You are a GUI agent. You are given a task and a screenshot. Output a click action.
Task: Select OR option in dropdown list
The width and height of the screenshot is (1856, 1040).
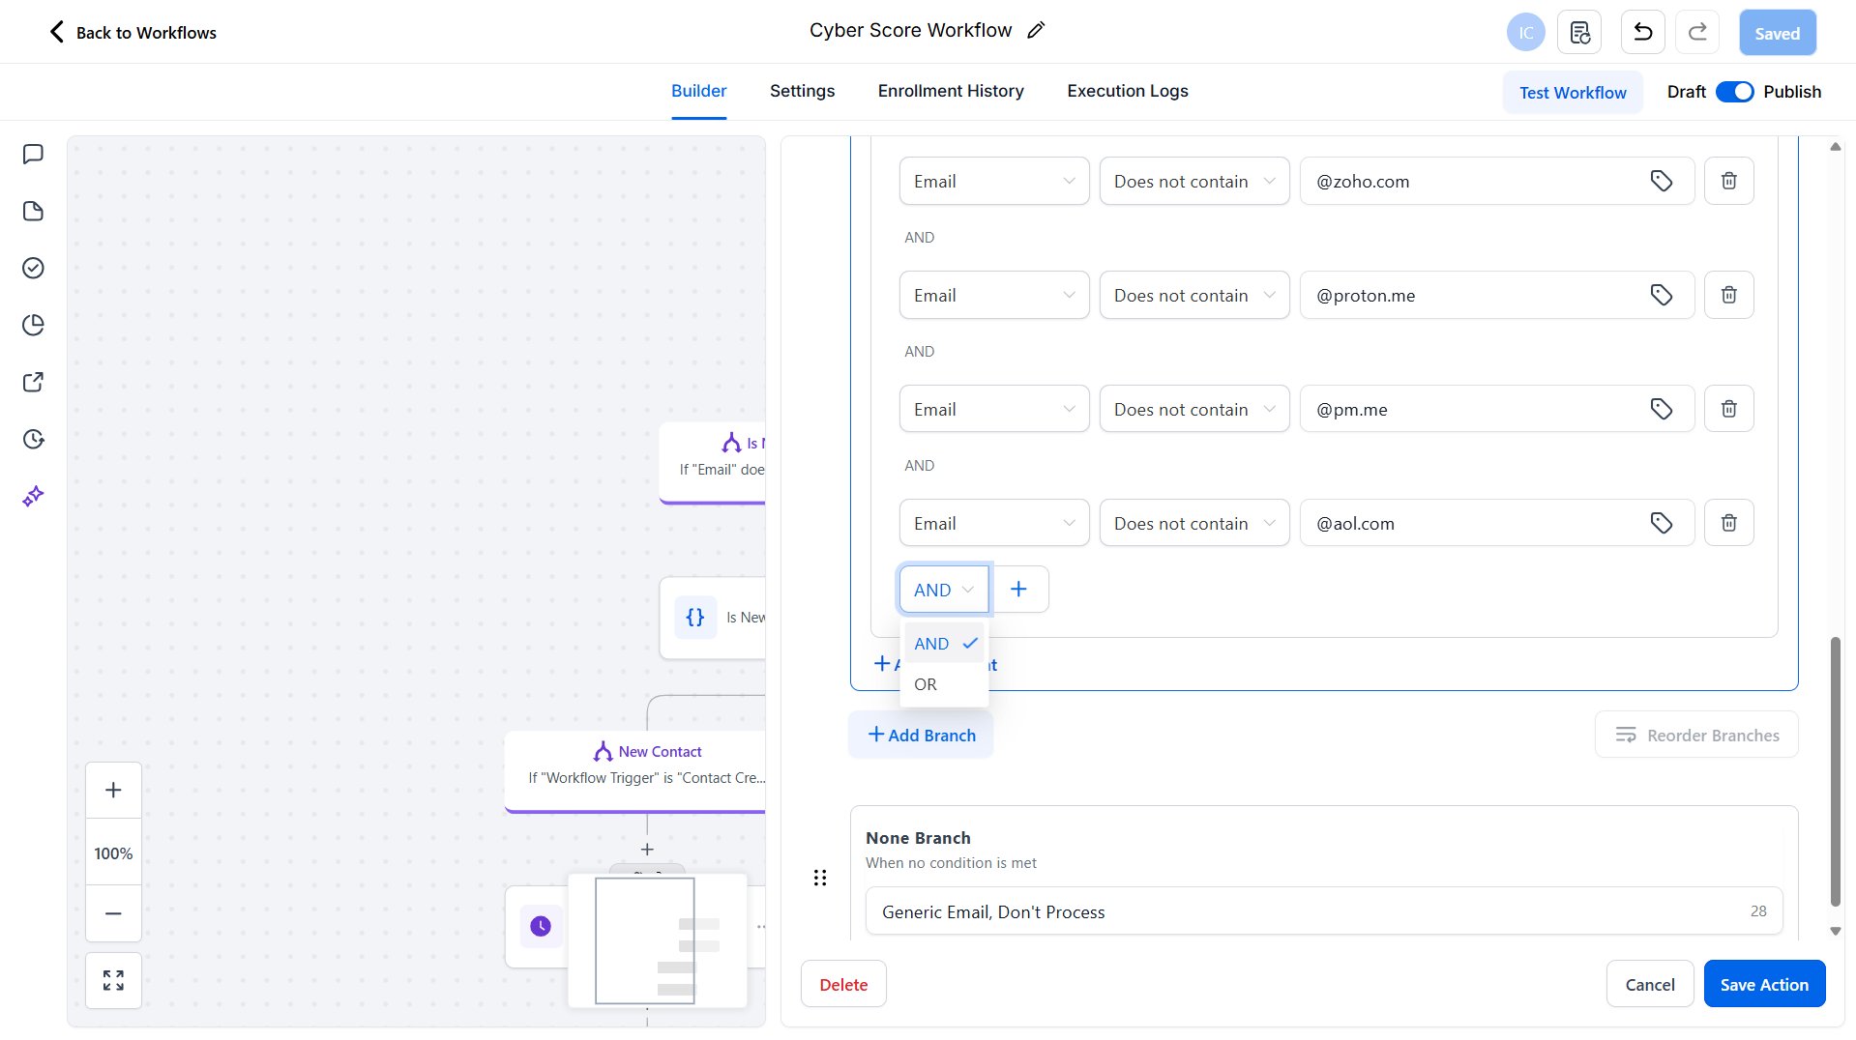pyautogui.click(x=944, y=684)
